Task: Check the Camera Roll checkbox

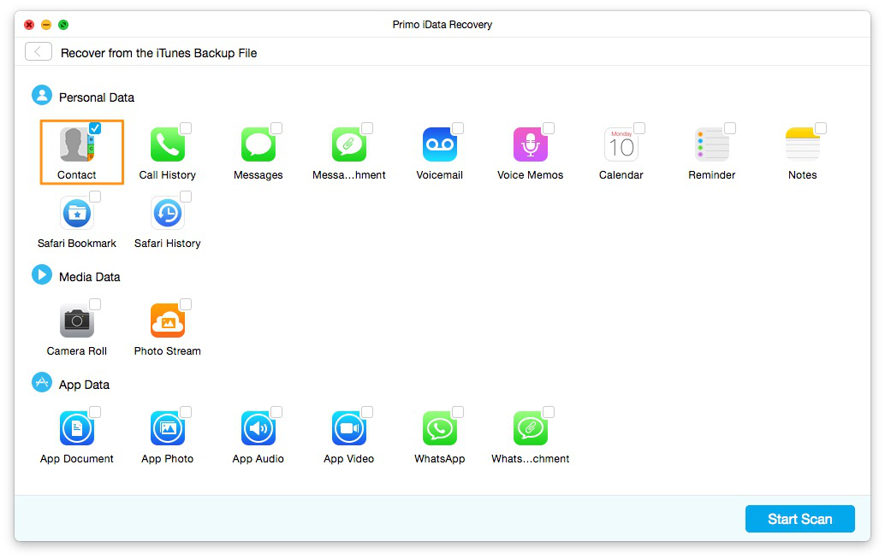Action: (x=95, y=304)
